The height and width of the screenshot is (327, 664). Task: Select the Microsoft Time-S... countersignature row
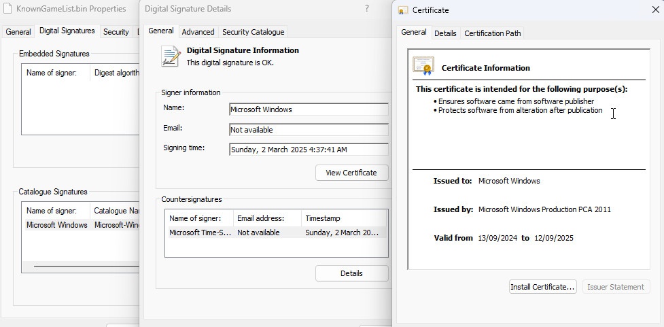click(277, 232)
